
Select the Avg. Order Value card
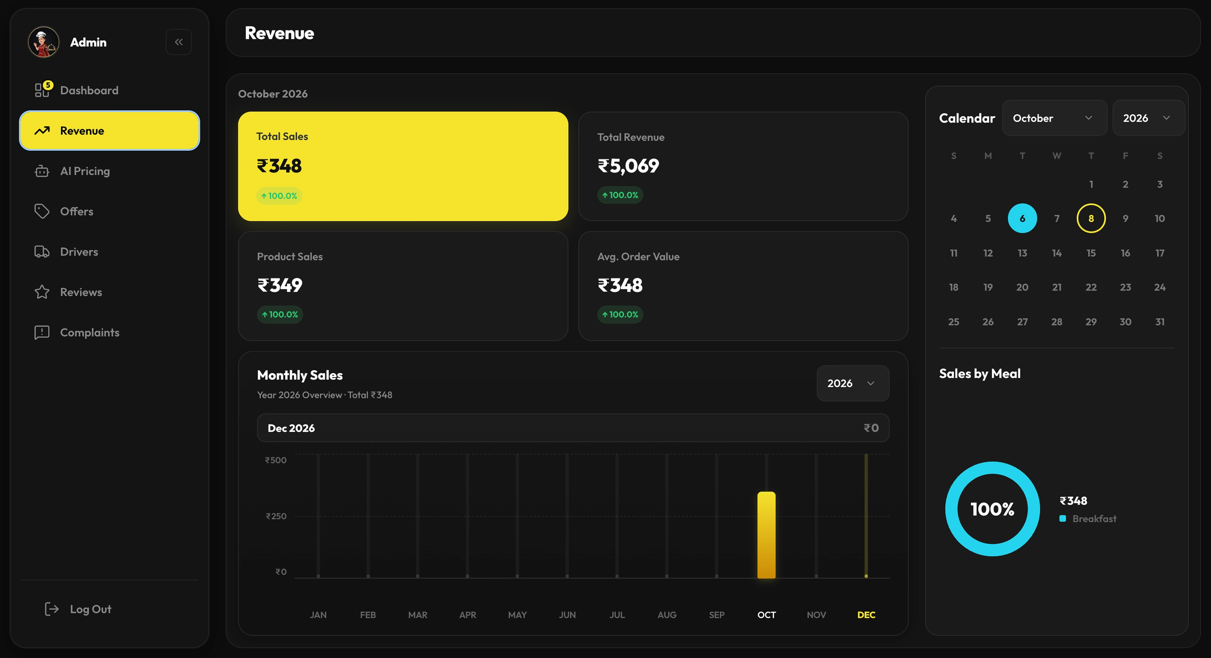(x=743, y=286)
